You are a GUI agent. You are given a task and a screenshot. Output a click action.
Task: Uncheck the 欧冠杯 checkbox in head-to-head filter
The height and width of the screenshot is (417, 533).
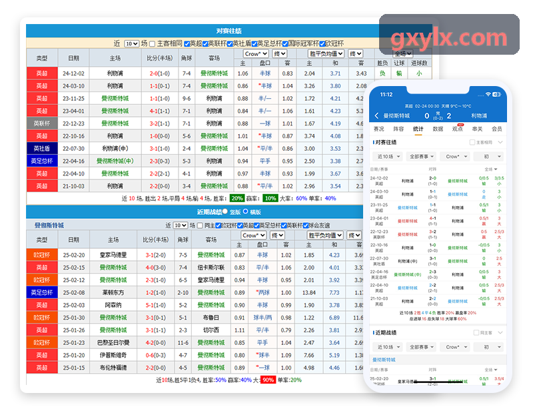point(322,44)
